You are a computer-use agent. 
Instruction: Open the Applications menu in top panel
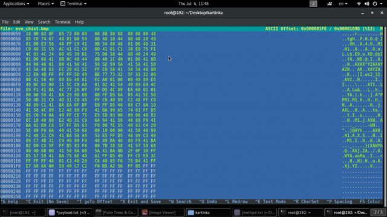click(16, 4)
